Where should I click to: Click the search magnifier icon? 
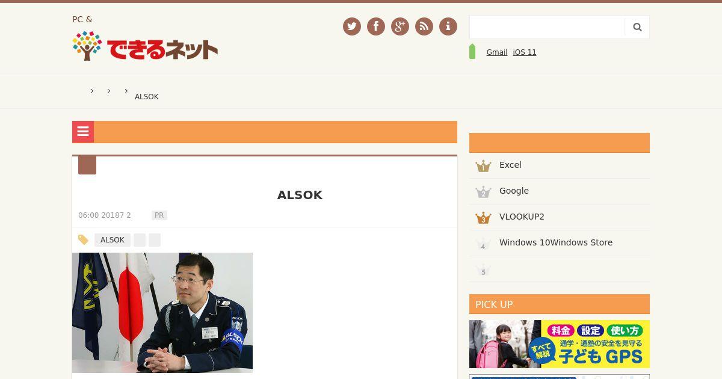pos(637,27)
